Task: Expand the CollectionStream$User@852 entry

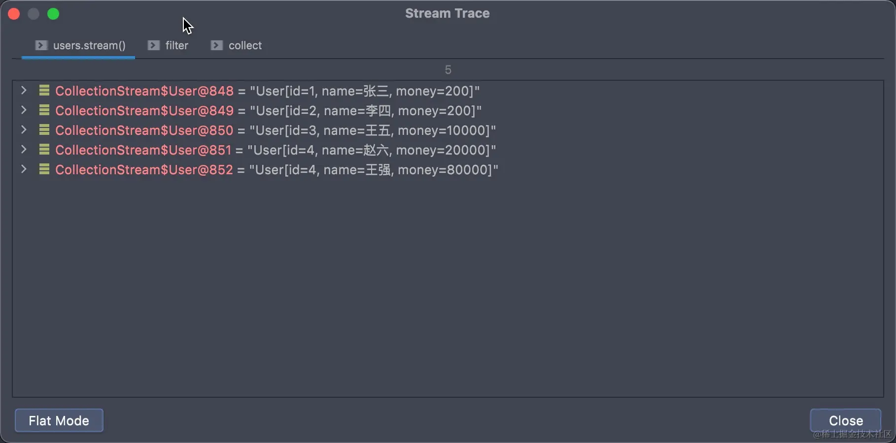Action: pyautogui.click(x=24, y=169)
